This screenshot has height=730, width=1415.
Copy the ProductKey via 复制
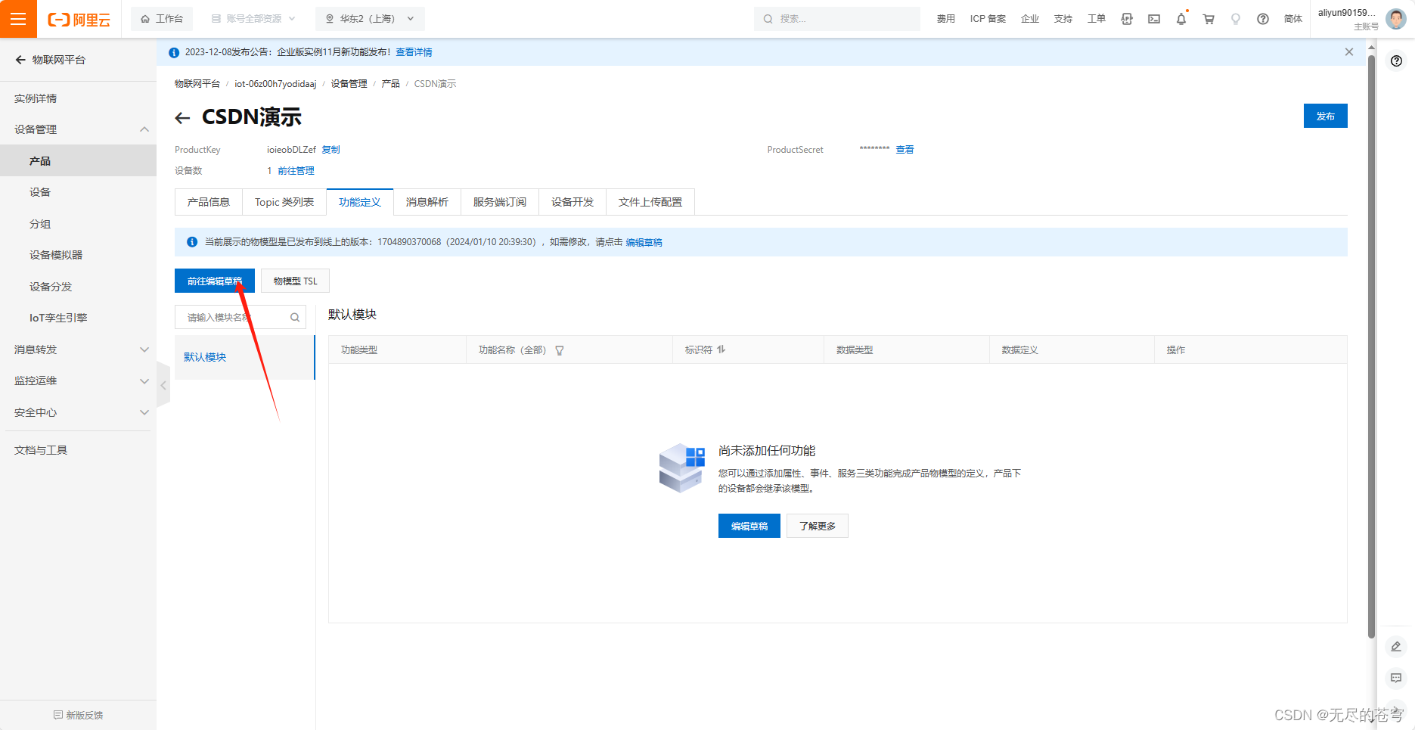[x=331, y=150]
